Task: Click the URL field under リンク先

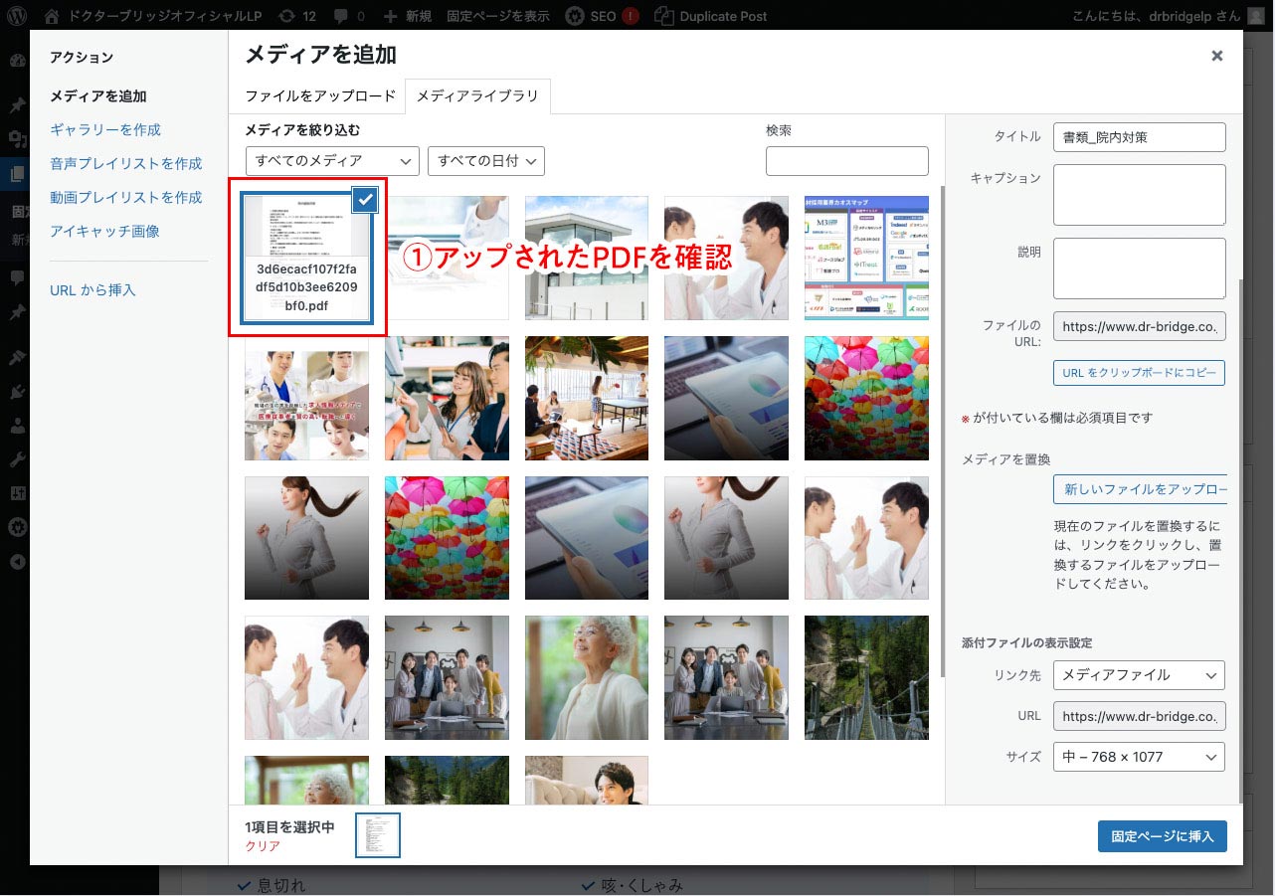Action: (1140, 716)
